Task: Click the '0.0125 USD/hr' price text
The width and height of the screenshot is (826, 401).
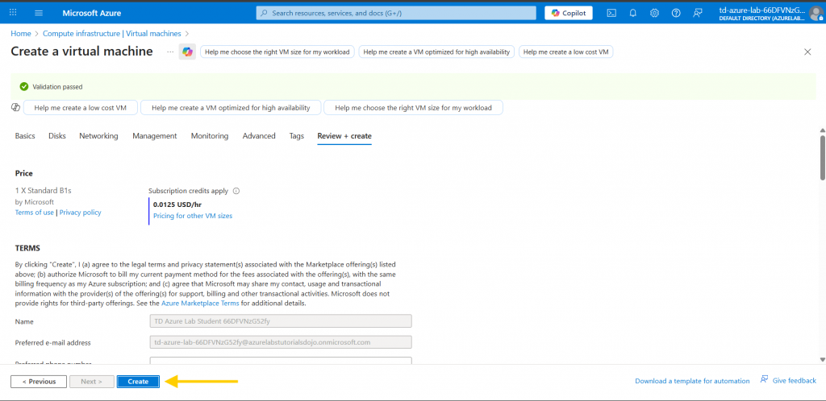Action: pyautogui.click(x=177, y=205)
